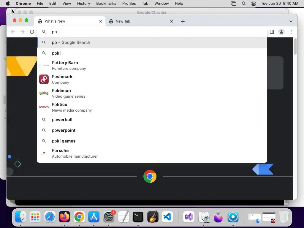The width and height of the screenshot is (304, 228).
Task: Open Control Center in the menu bar
Action: pos(254,4)
